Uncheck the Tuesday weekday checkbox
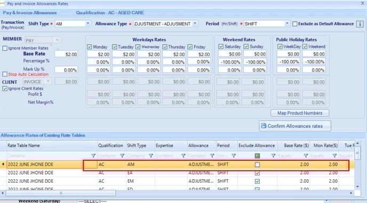This screenshot has width=367, height=203. click(x=114, y=47)
